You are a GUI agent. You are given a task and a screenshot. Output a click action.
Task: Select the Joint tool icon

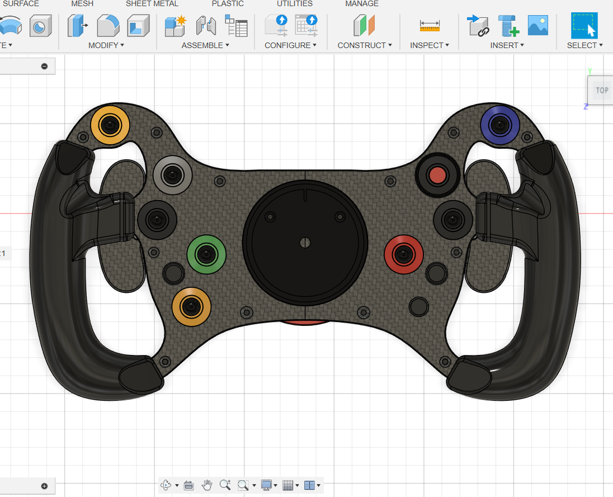coord(206,26)
